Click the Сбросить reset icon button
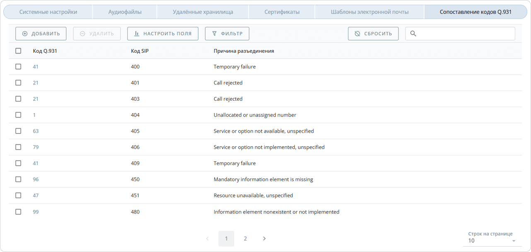 pyautogui.click(x=357, y=34)
